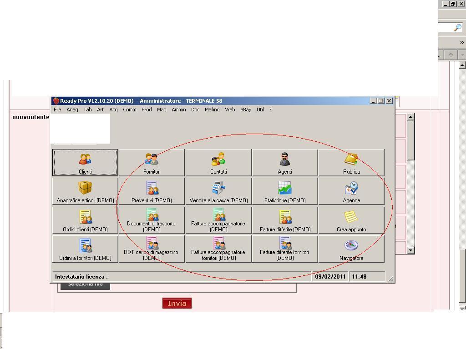Open the Acq menu

pyautogui.click(x=113, y=110)
